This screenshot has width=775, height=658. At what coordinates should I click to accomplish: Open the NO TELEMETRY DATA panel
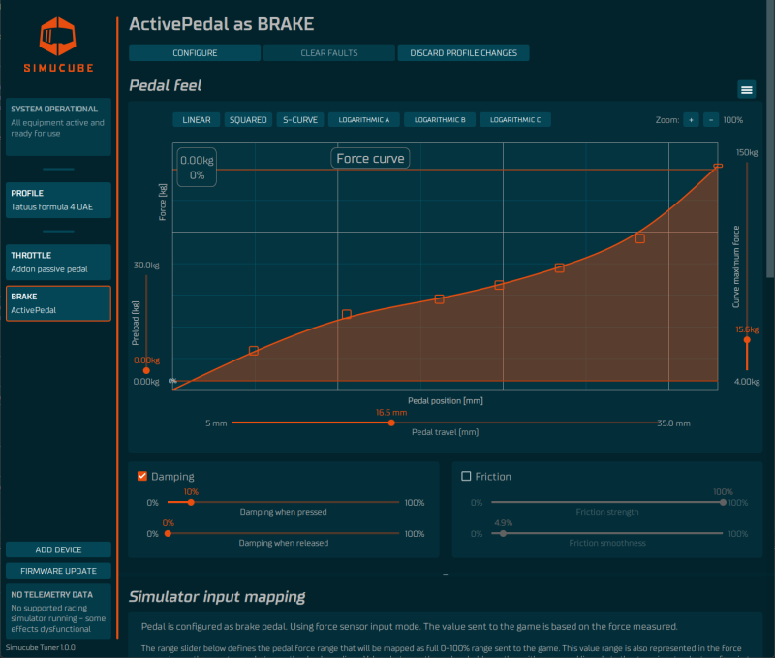click(58, 611)
